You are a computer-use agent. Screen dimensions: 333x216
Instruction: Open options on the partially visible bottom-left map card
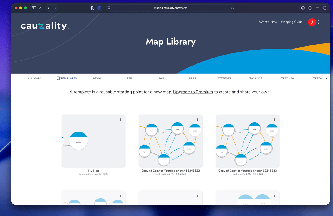[x=120, y=195]
